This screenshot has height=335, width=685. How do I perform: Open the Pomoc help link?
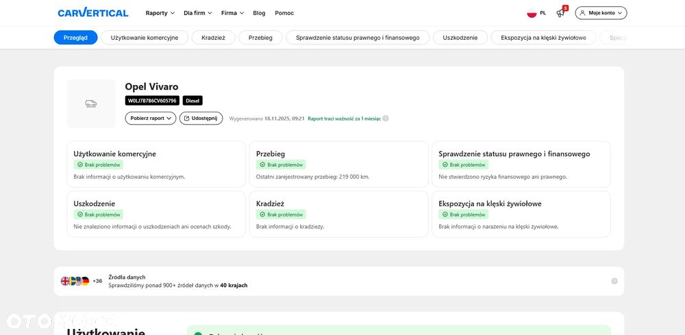(x=284, y=13)
